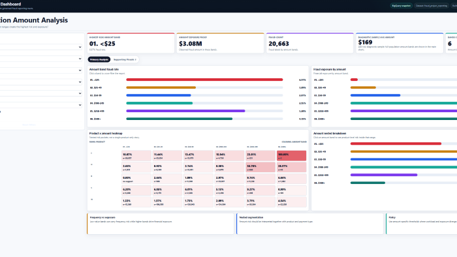The height and width of the screenshot is (257, 457).
Task: Select the teal 04. $100-249 fraud rate bar
Action: tap(159, 103)
